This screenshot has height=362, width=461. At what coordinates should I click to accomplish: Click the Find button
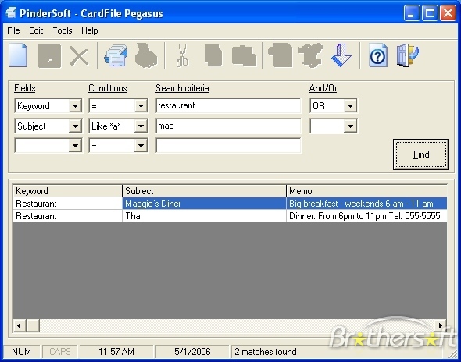[421, 154]
